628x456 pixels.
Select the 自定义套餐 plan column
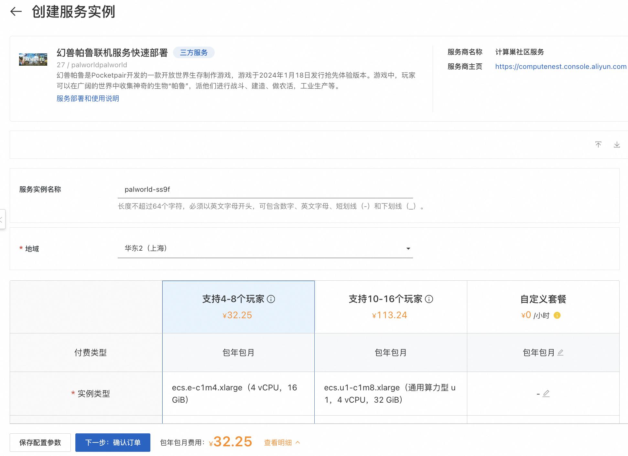pyautogui.click(x=543, y=307)
